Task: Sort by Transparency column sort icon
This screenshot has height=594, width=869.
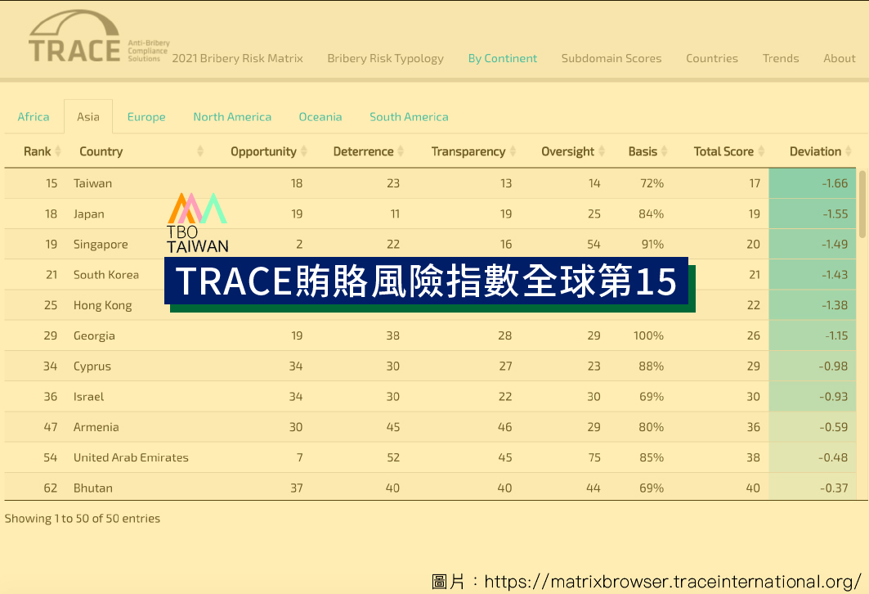Action: click(513, 151)
